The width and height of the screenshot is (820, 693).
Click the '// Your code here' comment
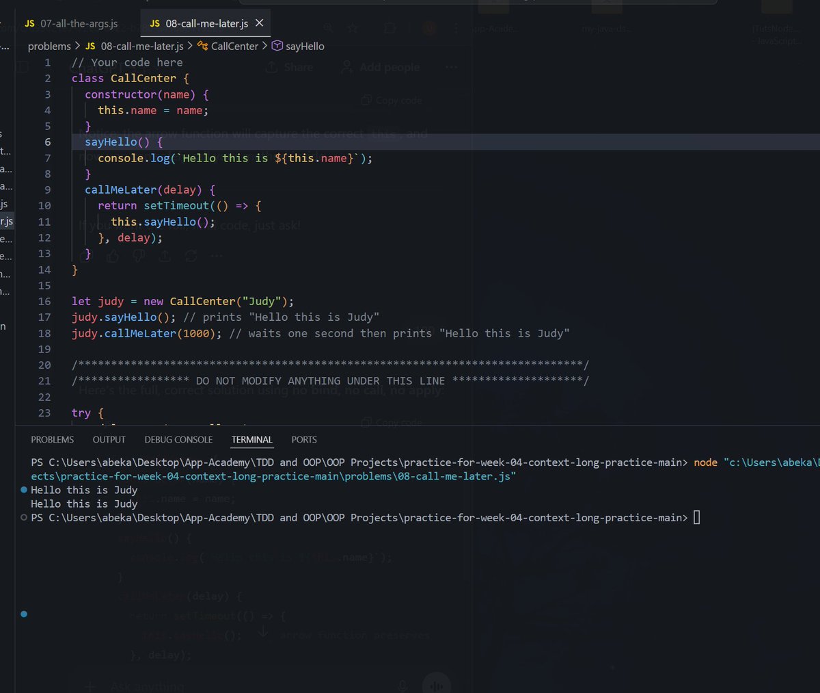pyautogui.click(x=127, y=62)
